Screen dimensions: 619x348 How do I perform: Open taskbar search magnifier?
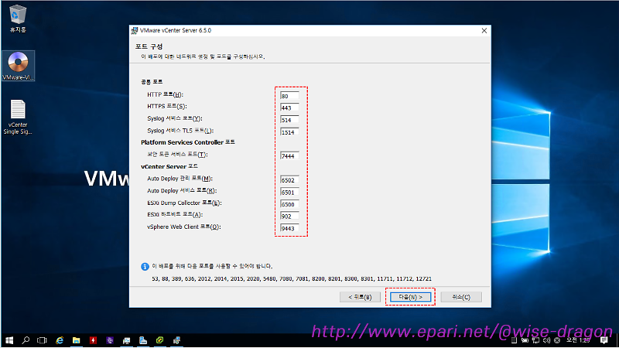(26, 340)
